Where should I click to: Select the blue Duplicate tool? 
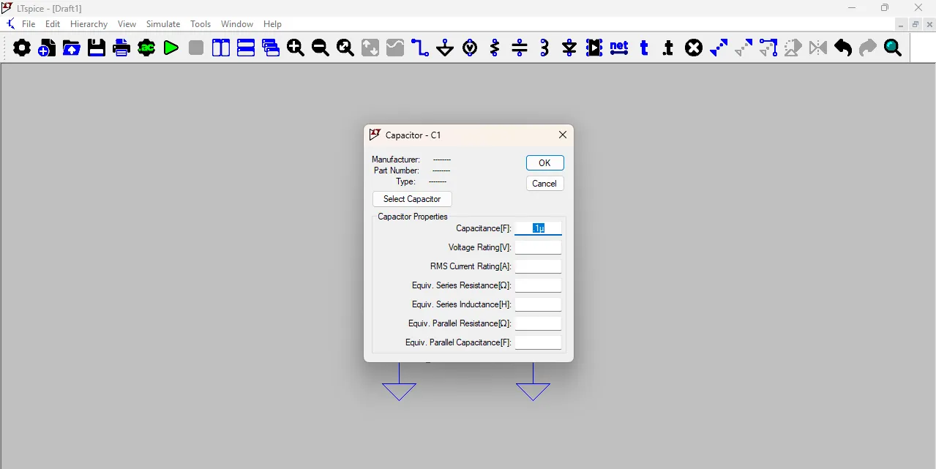719,48
